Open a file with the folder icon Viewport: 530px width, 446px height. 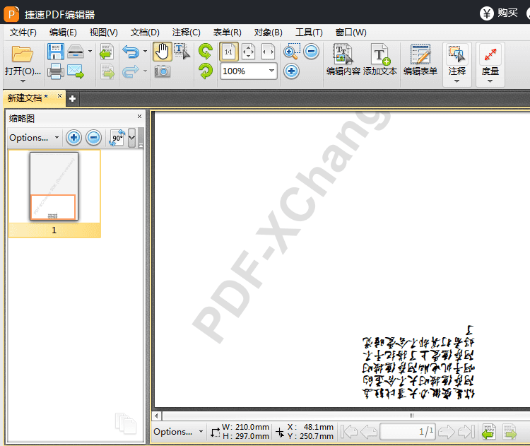click(x=23, y=54)
